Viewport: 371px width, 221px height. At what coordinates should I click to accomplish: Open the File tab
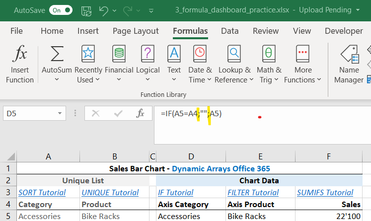(16, 31)
